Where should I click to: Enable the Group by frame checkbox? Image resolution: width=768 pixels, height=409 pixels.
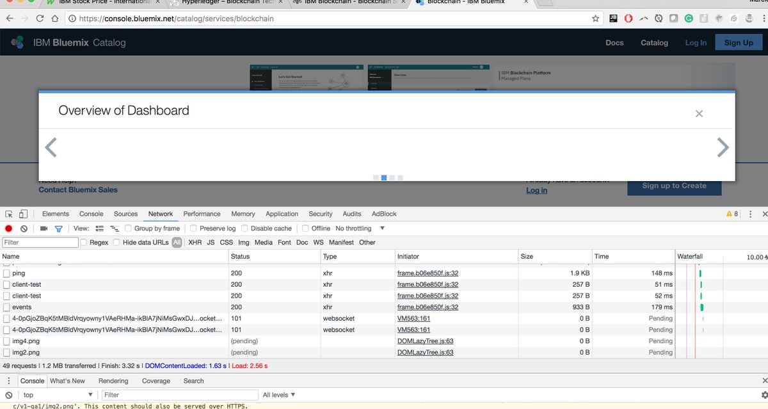[x=129, y=229]
